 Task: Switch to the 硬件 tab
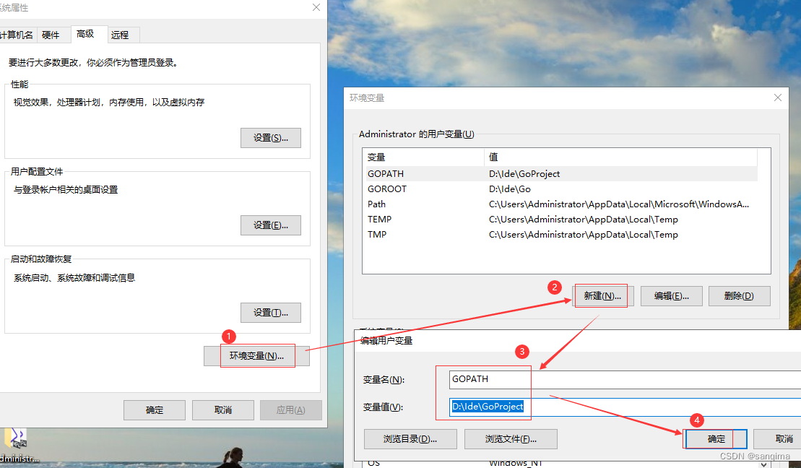[51, 35]
